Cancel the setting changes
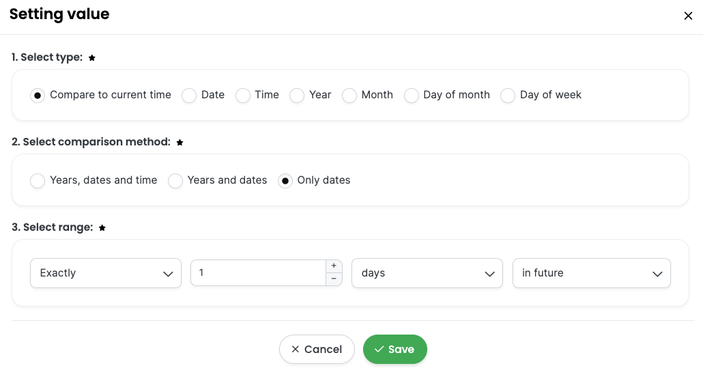The height and width of the screenshot is (381, 703). (x=317, y=349)
